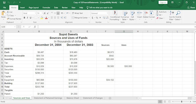This screenshot has width=196, height=104.
Task: Open the File tab
Action: coord(5,7)
